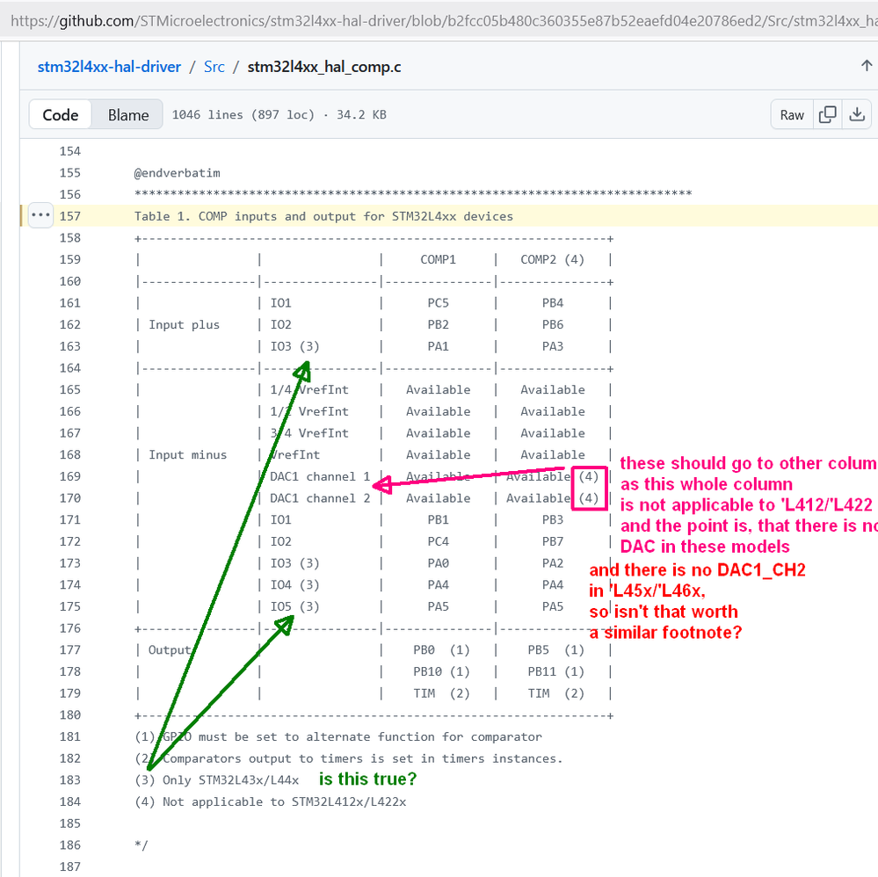The image size is (878, 877).
Task: Click footnote '(3) Only STM32L43x/L44x'
Action: tap(217, 780)
